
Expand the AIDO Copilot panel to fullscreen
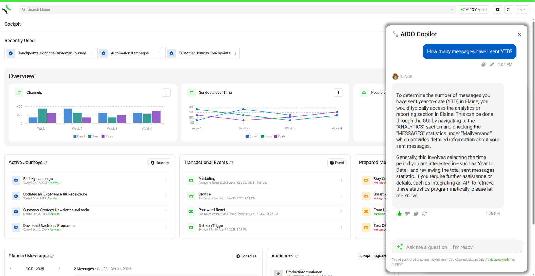[x=395, y=34]
